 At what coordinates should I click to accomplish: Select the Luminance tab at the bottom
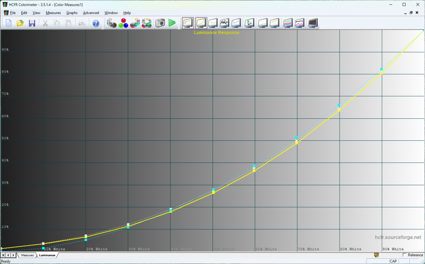(47, 255)
